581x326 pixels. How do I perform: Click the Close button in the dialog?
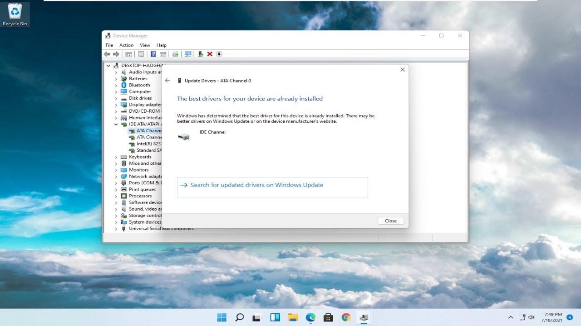coord(391,221)
